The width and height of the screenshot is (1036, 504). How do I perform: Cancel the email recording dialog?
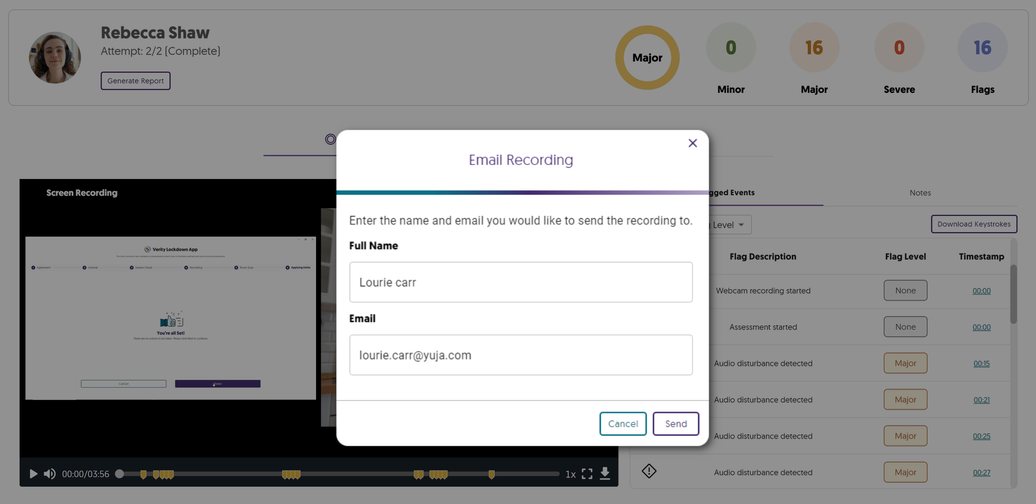(623, 423)
